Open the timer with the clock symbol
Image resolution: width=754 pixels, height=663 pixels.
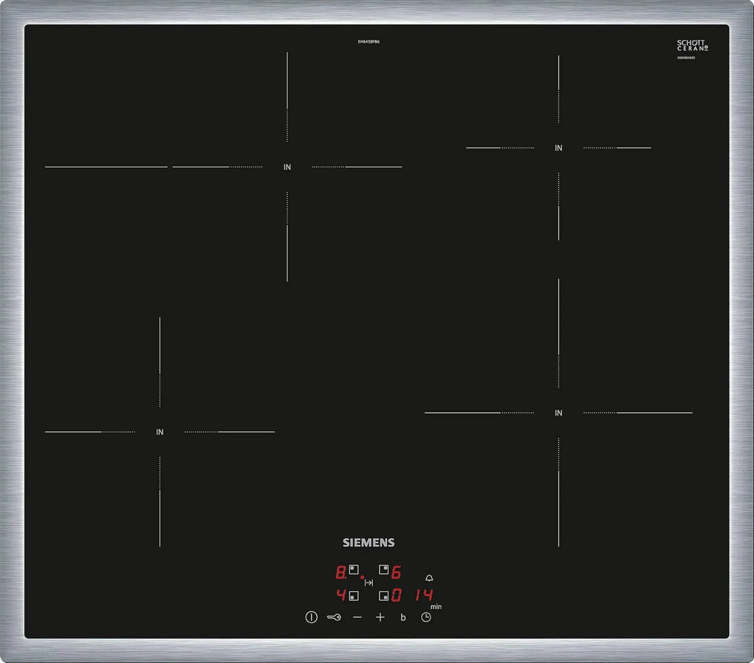pos(426,617)
